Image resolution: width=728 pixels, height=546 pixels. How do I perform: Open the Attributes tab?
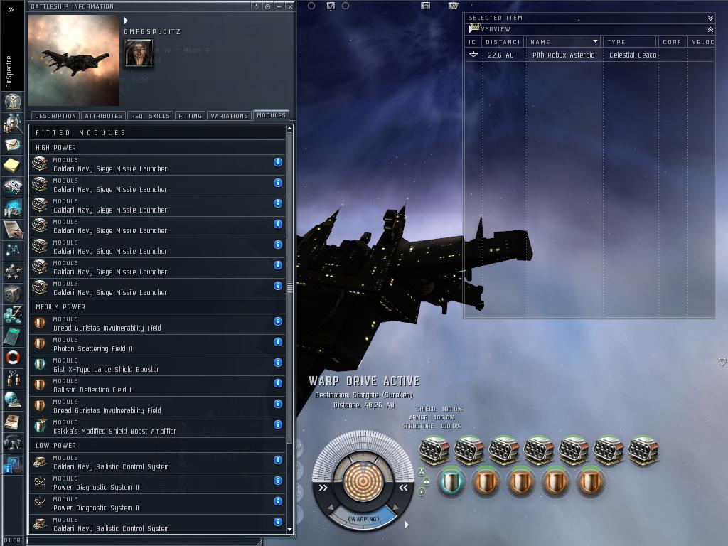point(103,116)
